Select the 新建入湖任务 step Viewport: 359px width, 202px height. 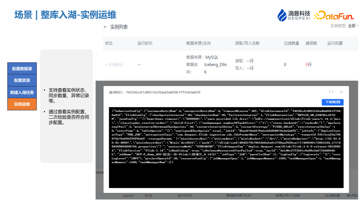[22, 92]
